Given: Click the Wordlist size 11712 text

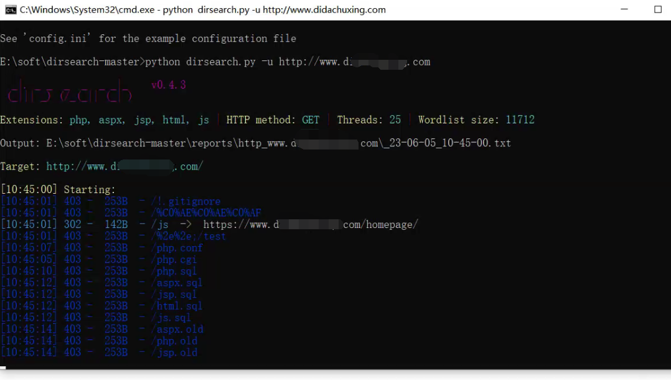Looking at the screenshot, I should 479,119.
